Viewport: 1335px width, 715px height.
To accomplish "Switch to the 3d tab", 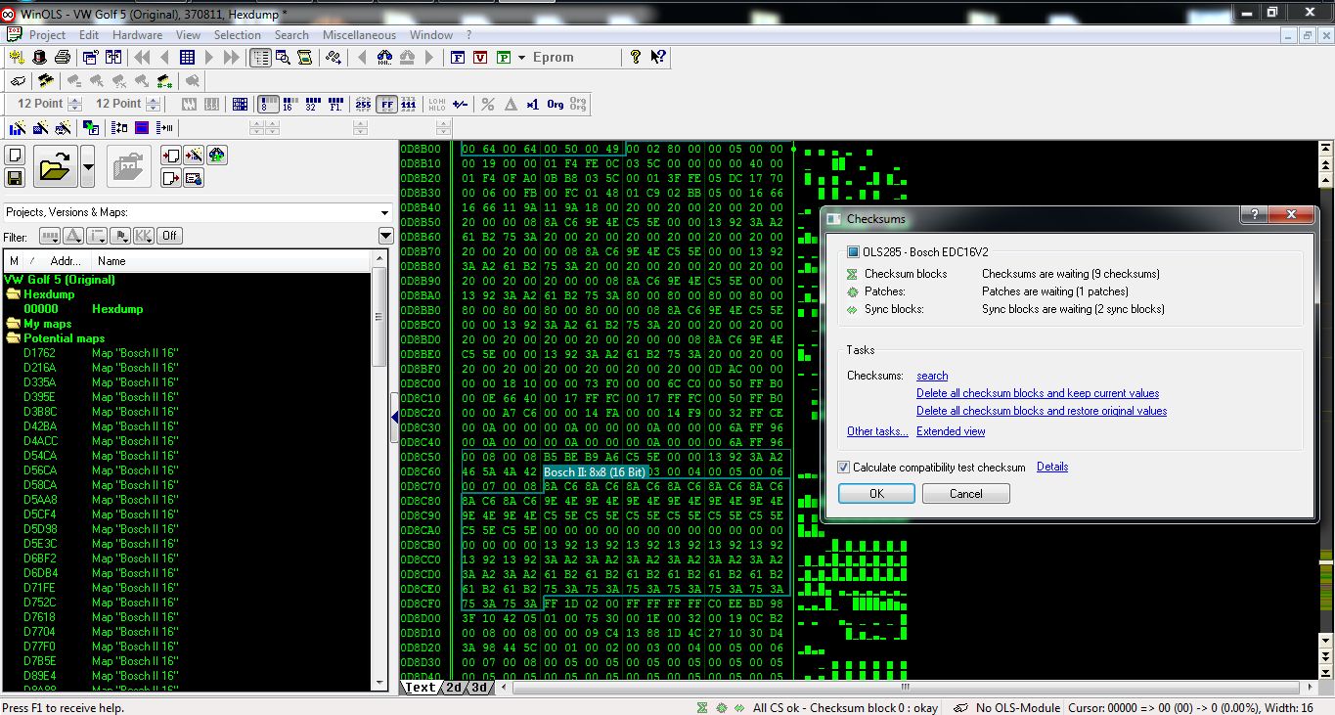I will click(x=479, y=688).
